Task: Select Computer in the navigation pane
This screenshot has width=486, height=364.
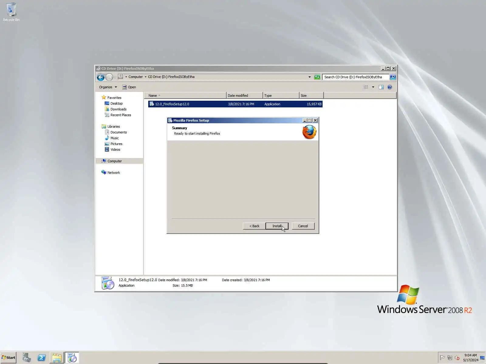Action: pos(115,161)
